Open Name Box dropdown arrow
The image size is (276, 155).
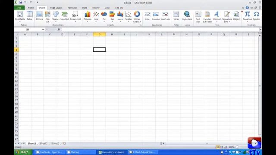point(43,30)
